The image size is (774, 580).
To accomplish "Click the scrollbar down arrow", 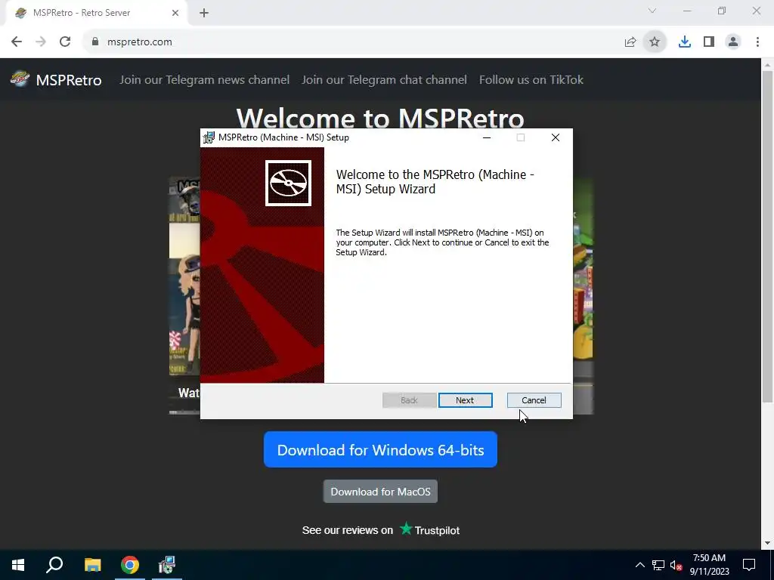I will click(767, 544).
